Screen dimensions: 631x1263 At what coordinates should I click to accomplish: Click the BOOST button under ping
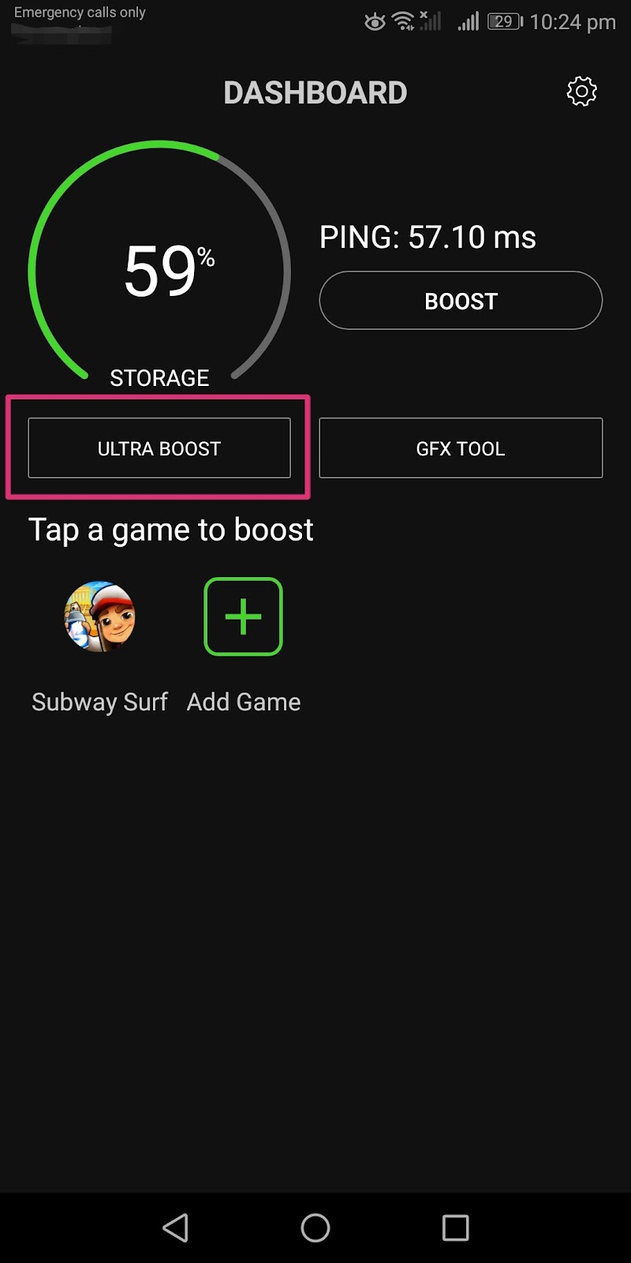(x=461, y=301)
